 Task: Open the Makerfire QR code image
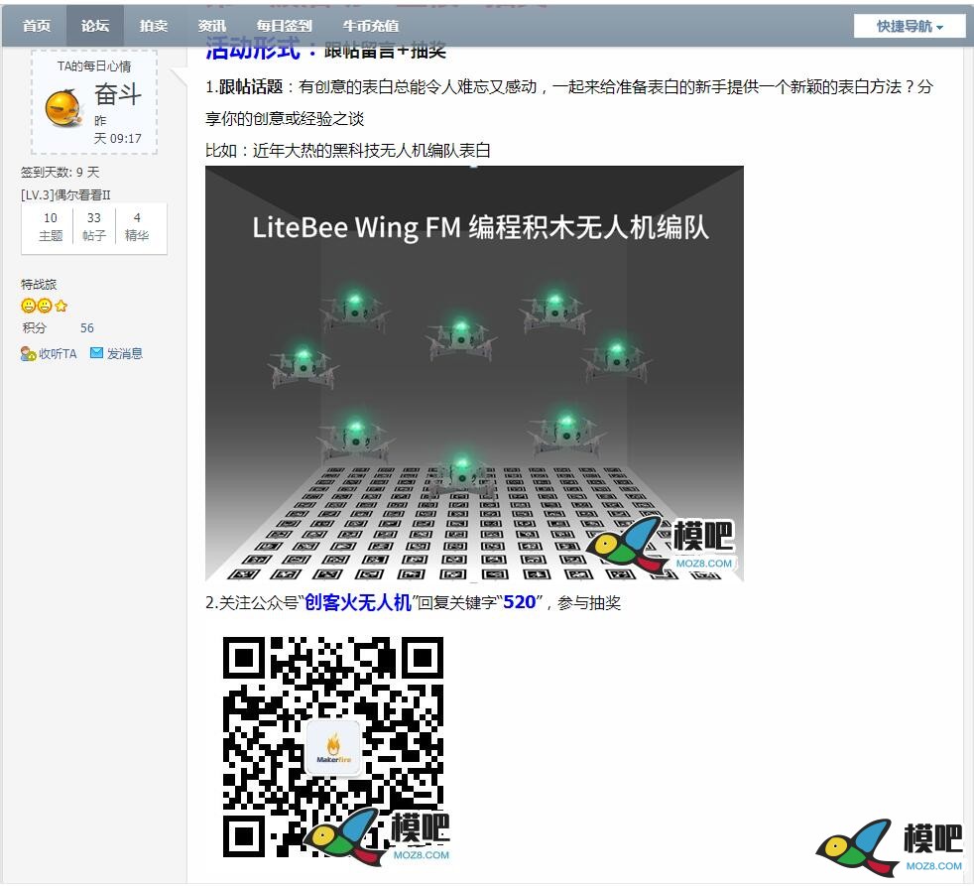333,747
